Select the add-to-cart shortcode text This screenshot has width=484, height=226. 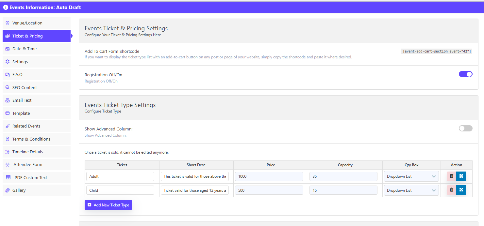tap(437, 52)
